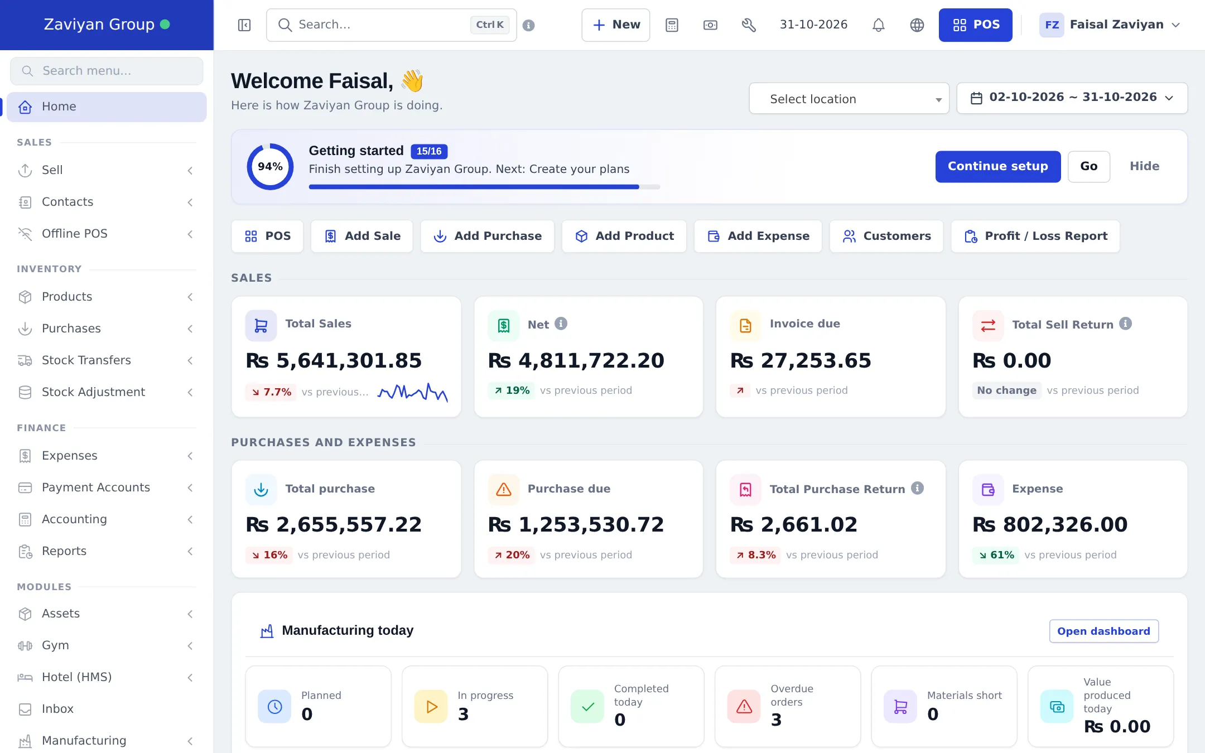This screenshot has height=753, width=1205.
Task: Click the Continue setup button
Action: coord(998,166)
